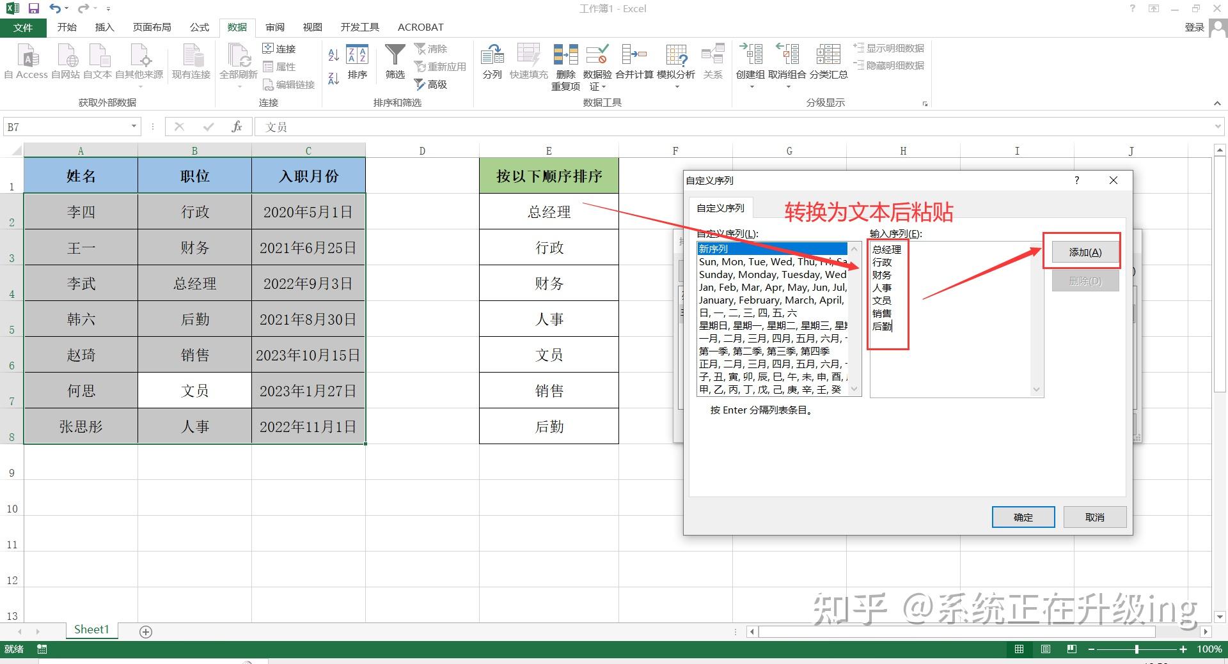Switch to Normal view in status bar
This screenshot has height=664, width=1228.
pos(1019,649)
